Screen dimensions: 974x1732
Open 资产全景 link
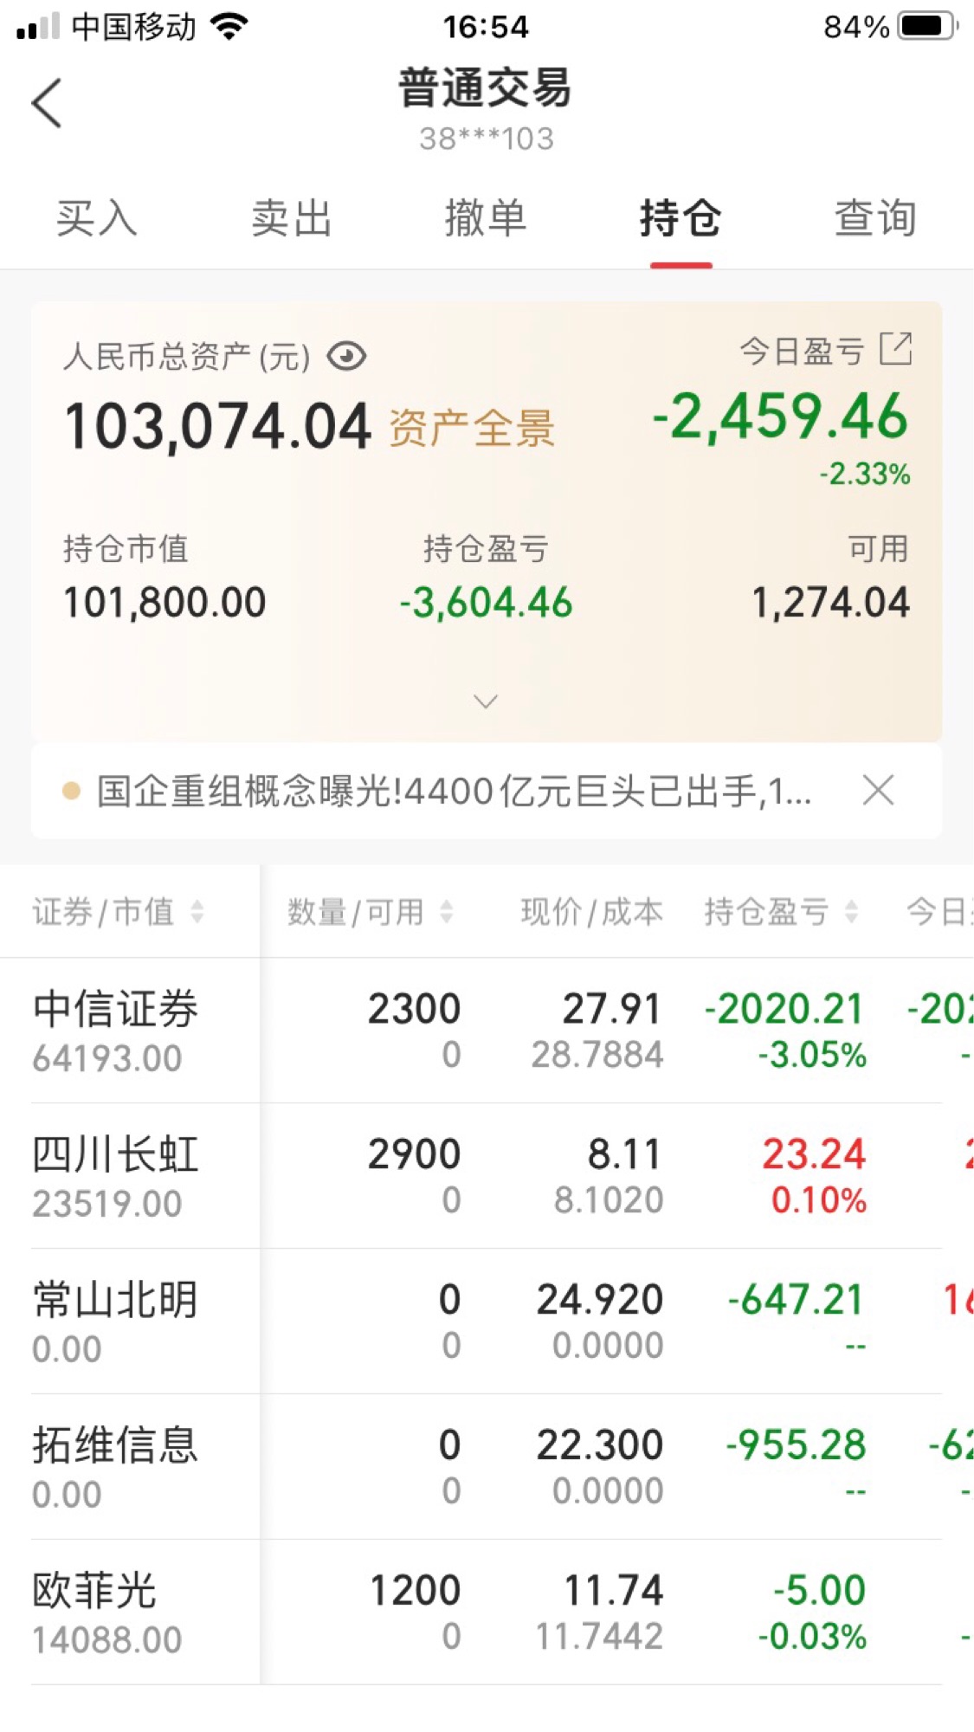(x=472, y=429)
